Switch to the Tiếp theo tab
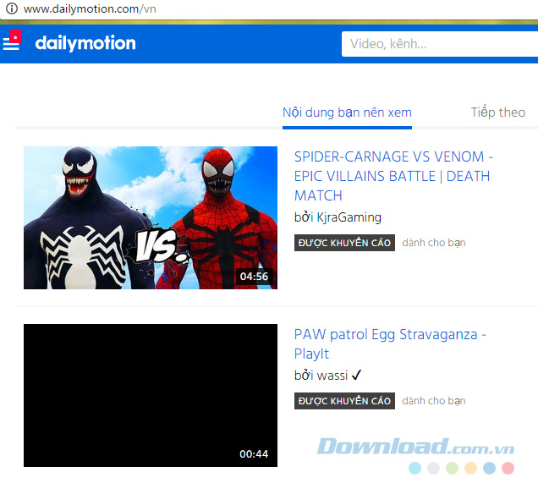The image size is (538, 483). [498, 113]
